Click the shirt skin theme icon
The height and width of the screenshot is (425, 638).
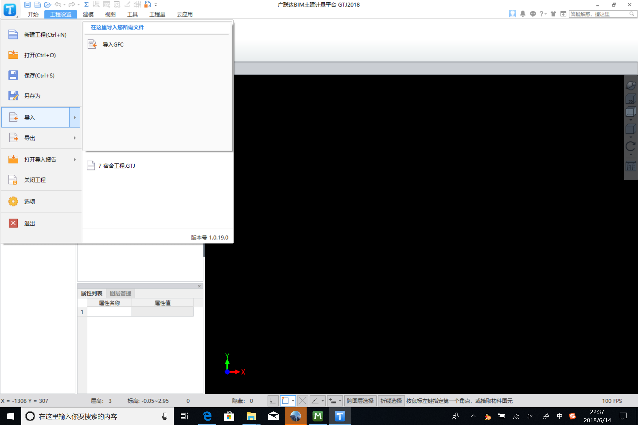(x=553, y=14)
